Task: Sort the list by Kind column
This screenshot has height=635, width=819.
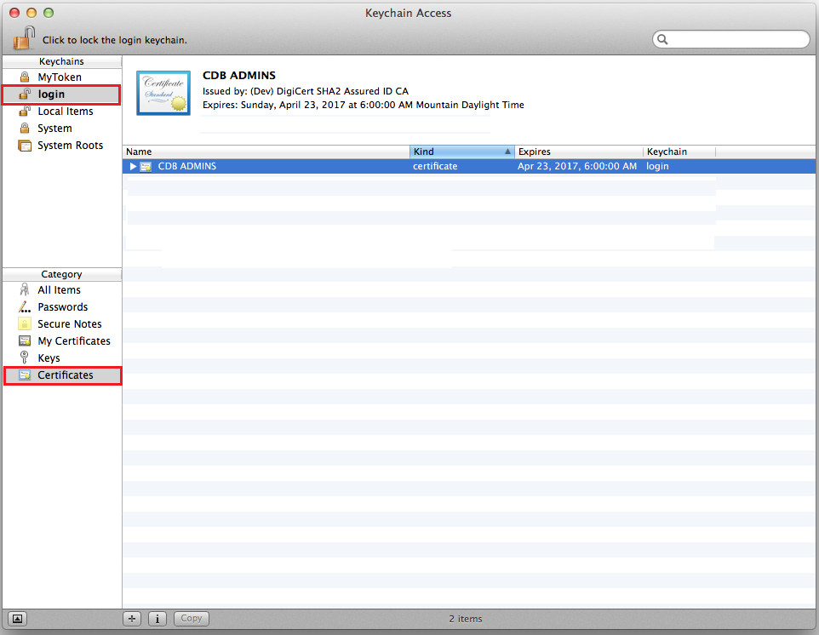Action: click(x=461, y=152)
